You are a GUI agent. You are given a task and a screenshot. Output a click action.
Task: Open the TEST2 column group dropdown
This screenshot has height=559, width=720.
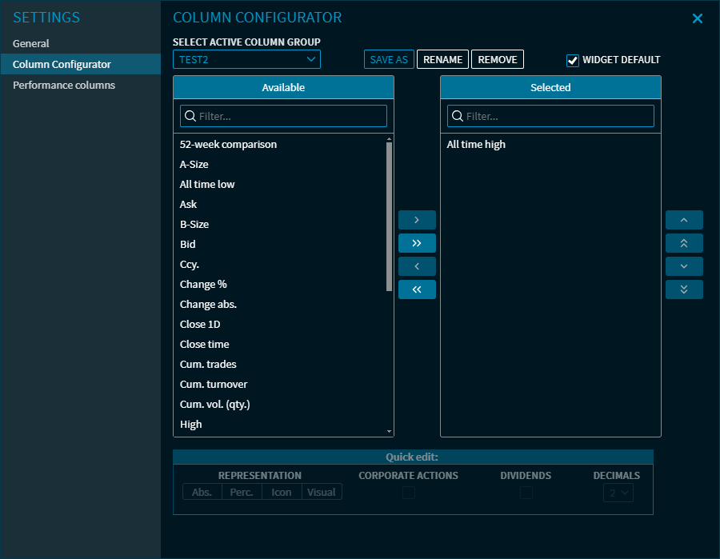coord(246,59)
